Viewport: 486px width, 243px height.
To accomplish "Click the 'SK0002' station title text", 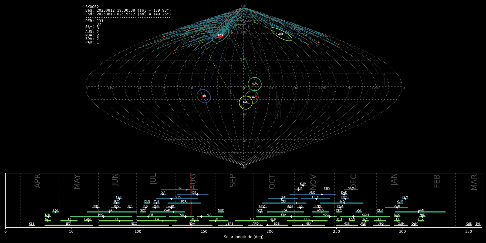I will (x=92, y=7).
